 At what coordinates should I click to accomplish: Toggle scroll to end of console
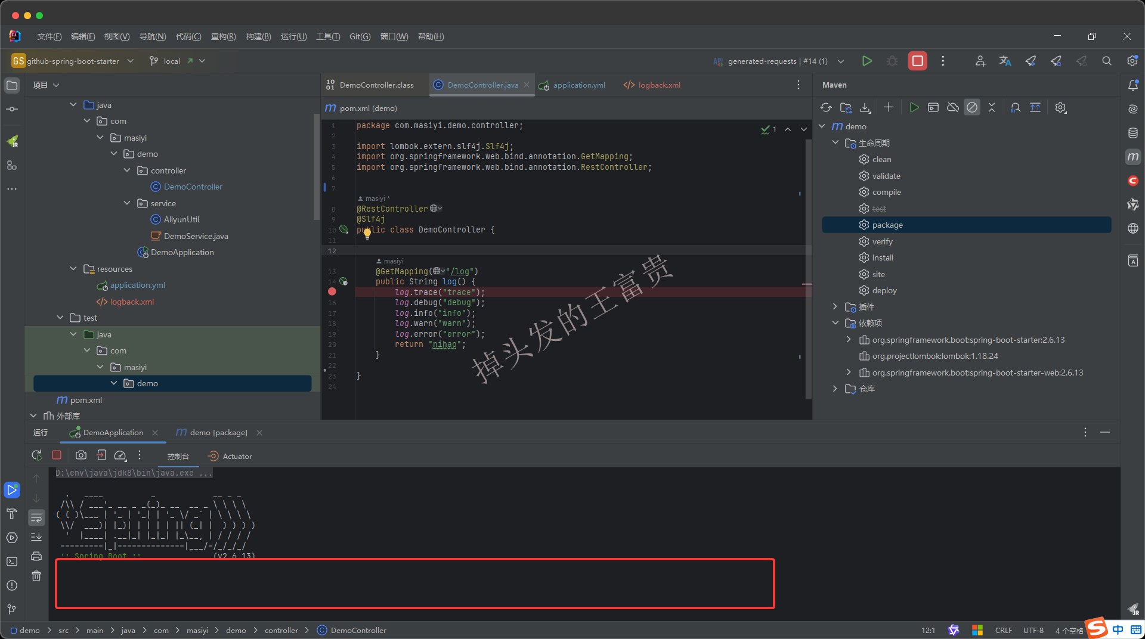(x=36, y=537)
